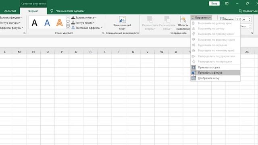The width and height of the screenshot is (258, 145).
Task: Click the Вход sign-in button
Action: (x=214, y=4)
